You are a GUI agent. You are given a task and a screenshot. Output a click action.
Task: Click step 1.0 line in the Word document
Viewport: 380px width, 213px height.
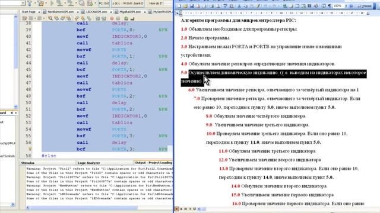pos(239,29)
